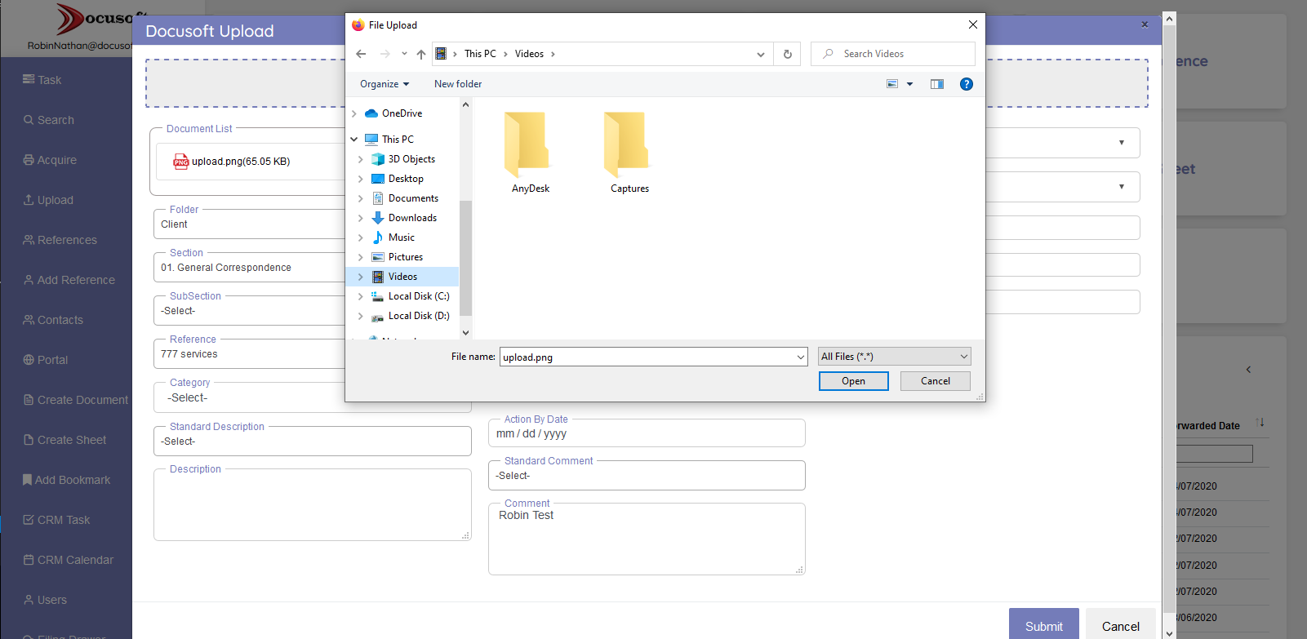Open the Standard Description select
The image size is (1307, 639).
(312, 442)
